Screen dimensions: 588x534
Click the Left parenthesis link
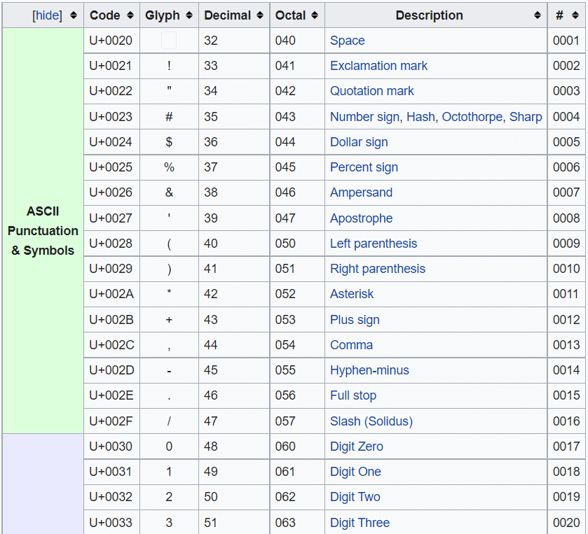pyautogui.click(x=374, y=244)
